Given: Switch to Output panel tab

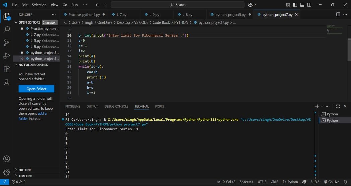Looking at the screenshot, I should click(92, 106).
